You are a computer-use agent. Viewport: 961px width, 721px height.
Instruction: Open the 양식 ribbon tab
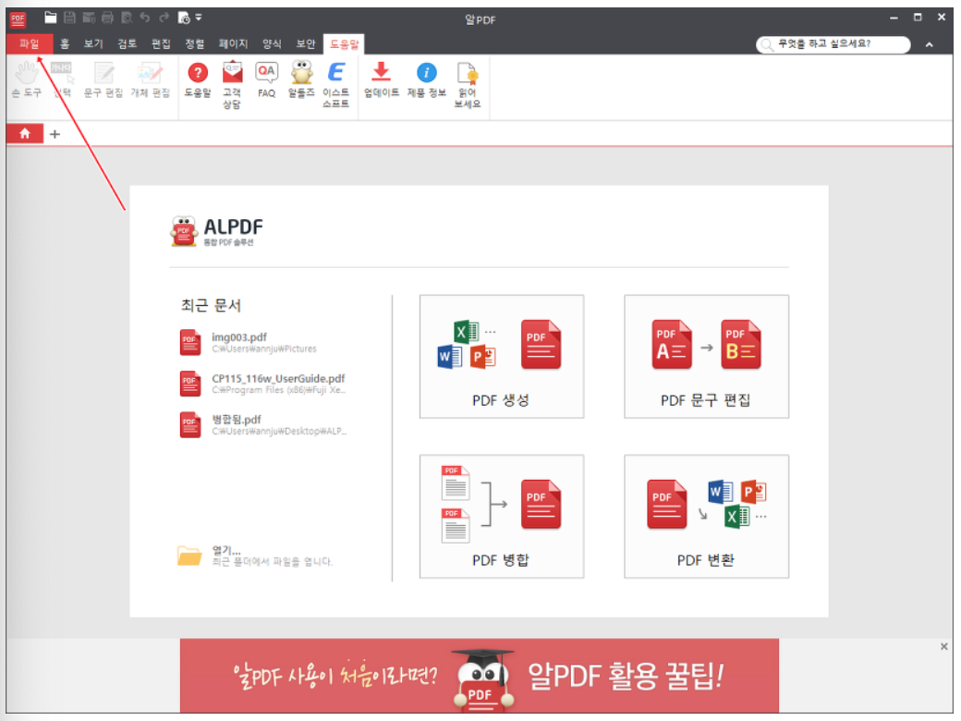272,43
